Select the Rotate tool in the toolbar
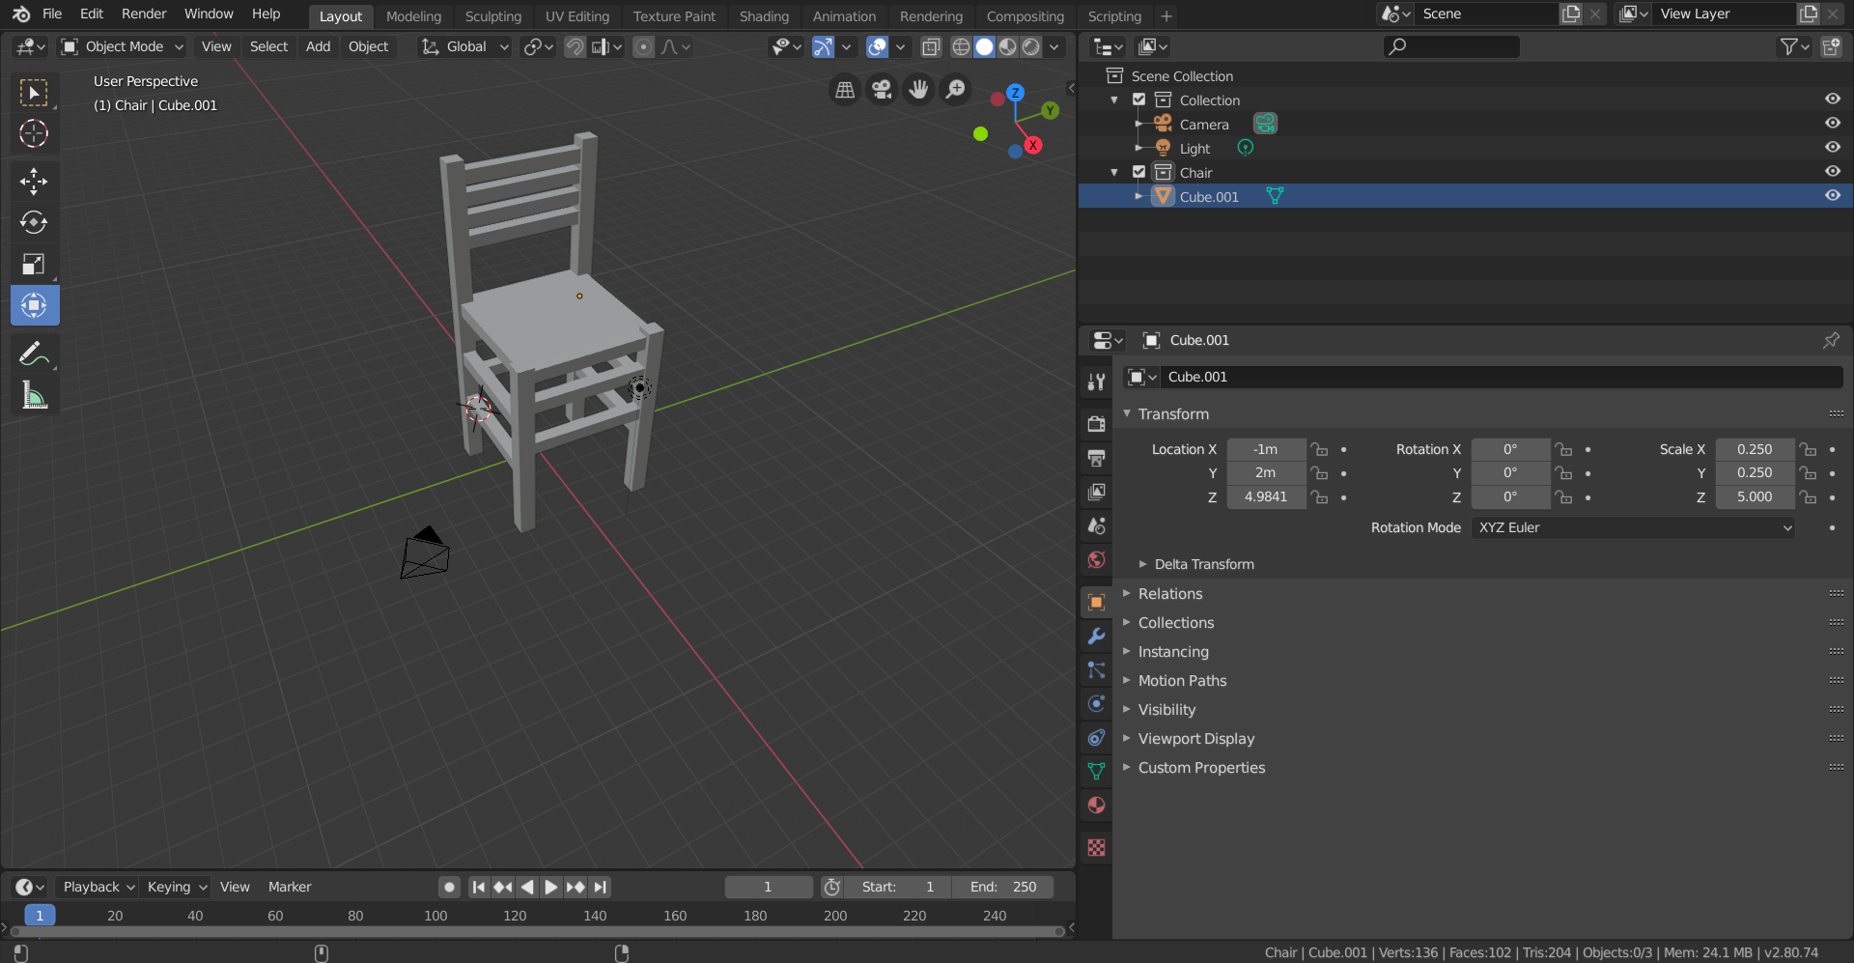Image resolution: width=1854 pixels, height=963 pixels. click(x=34, y=222)
